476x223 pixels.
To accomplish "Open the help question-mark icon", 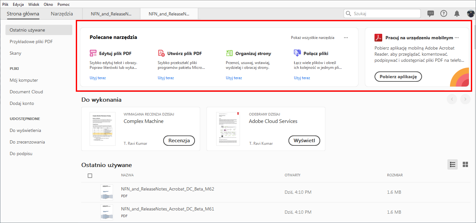I will tap(444, 14).
